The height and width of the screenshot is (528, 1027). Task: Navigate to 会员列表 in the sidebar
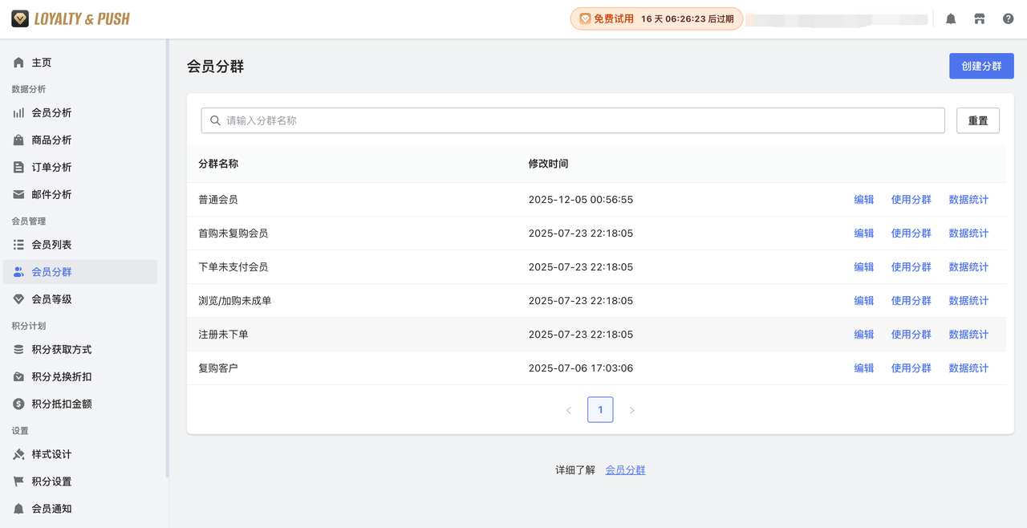(48, 244)
